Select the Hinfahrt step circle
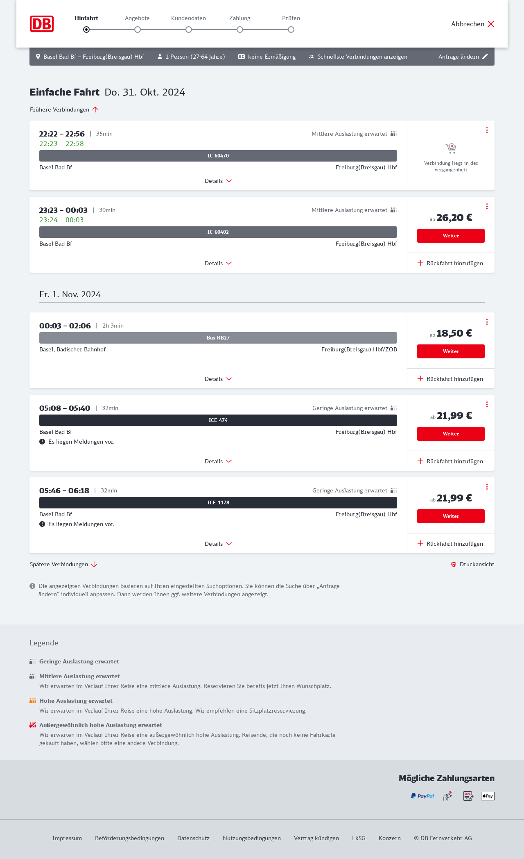Image resolution: width=524 pixels, height=859 pixels. pyautogui.click(x=86, y=30)
